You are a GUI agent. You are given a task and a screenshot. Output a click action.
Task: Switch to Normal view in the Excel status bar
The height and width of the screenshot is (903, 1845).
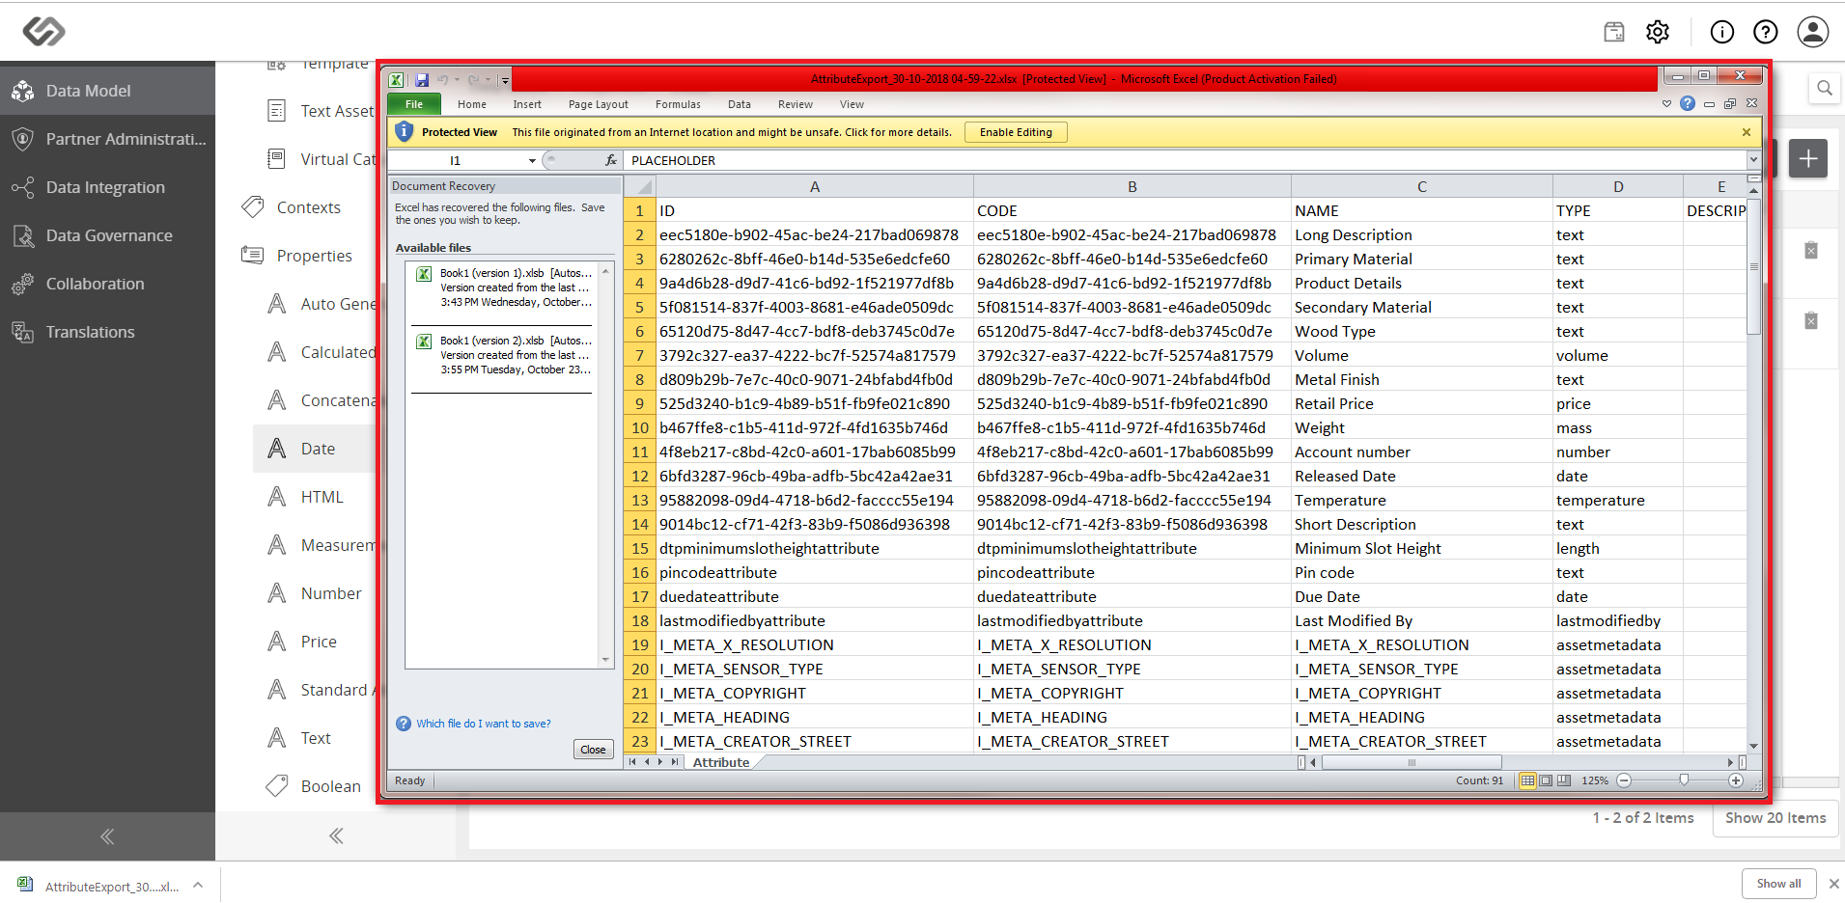(x=1527, y=780)
